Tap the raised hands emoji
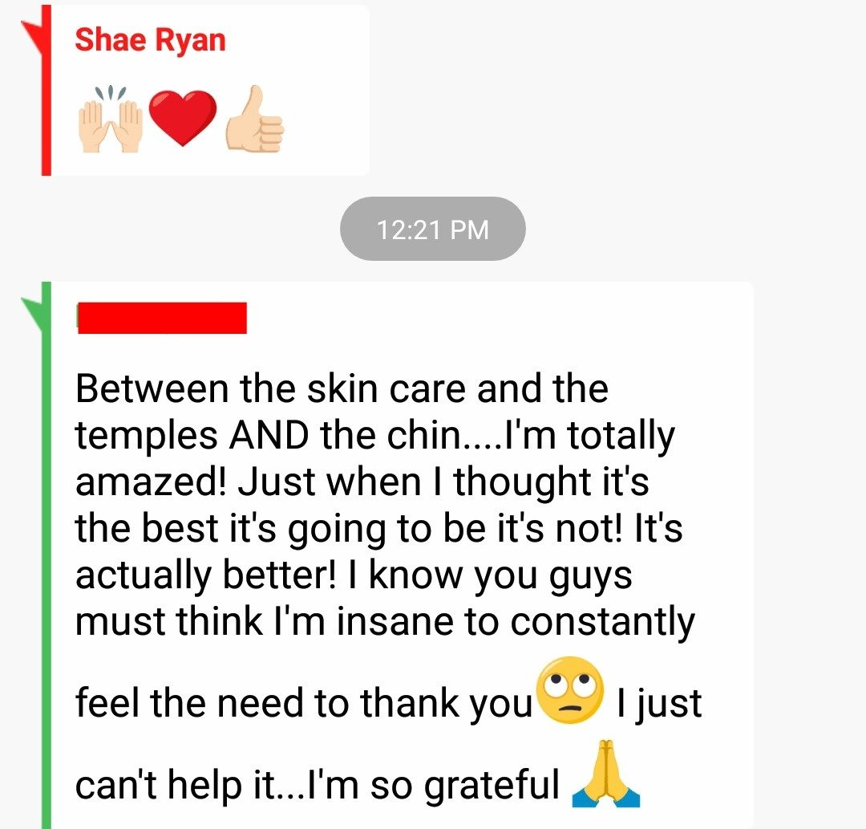Image resolution: width=866 pixels, height=829 pixels. click(x=111, y=119)
